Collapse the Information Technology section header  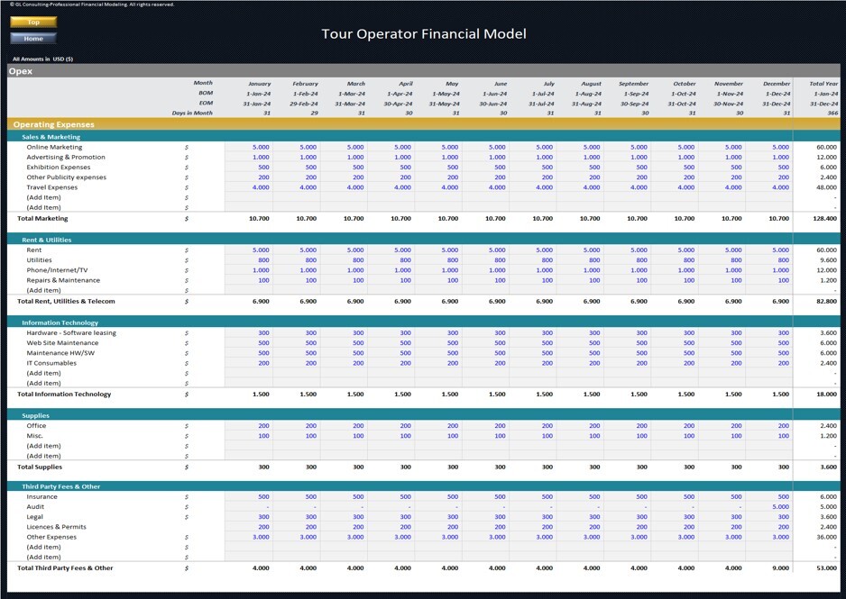pos(63,321)
